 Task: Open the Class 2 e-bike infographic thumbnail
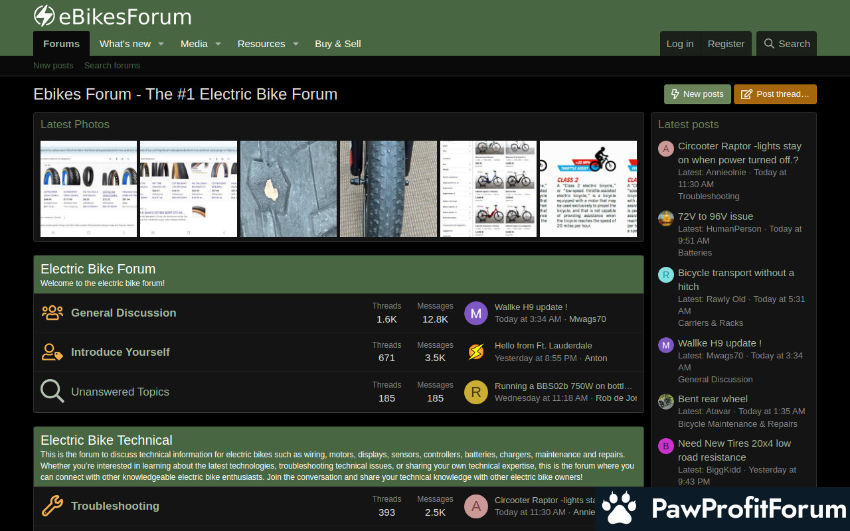click(588, 189)
